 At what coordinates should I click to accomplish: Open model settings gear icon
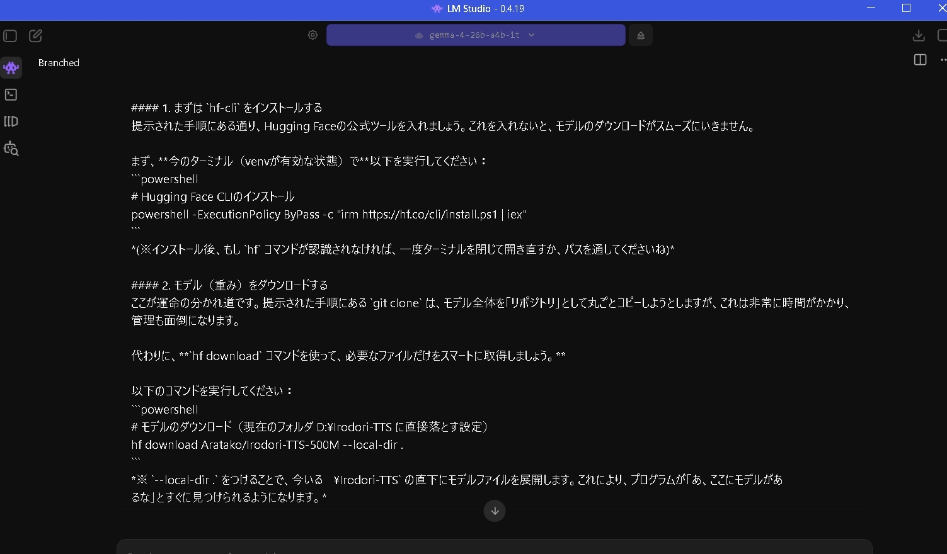(313, 35)
